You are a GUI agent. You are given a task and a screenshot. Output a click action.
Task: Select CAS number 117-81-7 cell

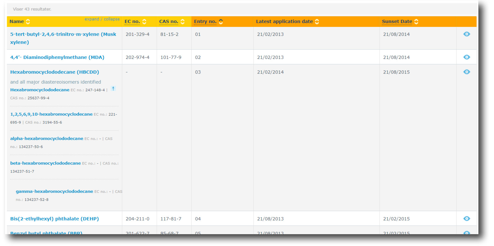click(171, 219)
